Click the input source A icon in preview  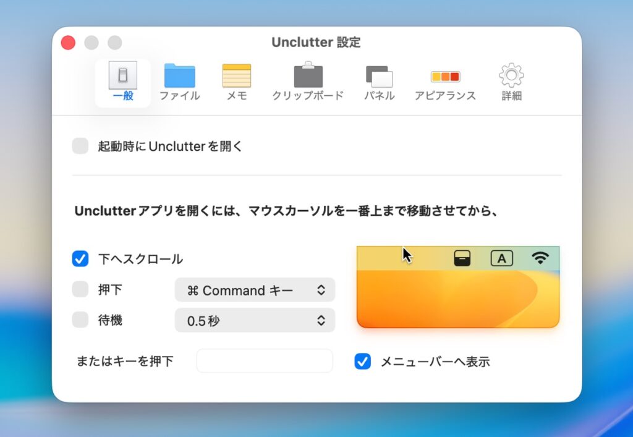pyautogui.click(x=501, y=258)
